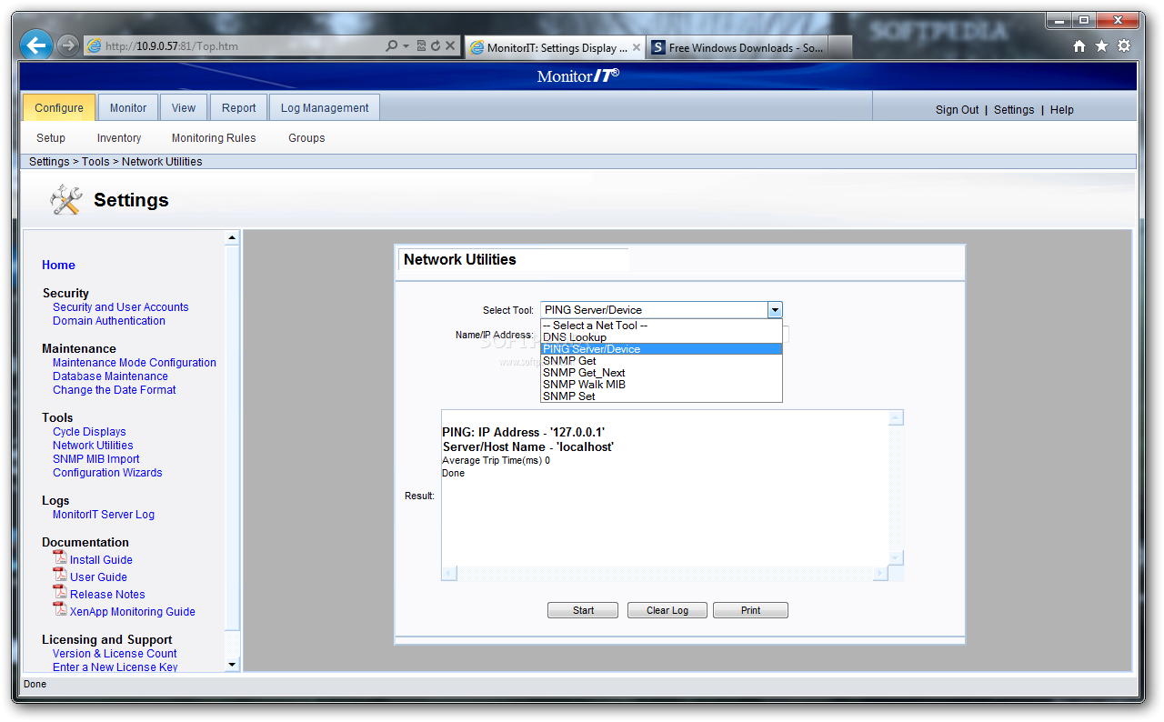Click sidebar scrollbar down arrow
Screen dimensions: 1164x722
(232, 665)
